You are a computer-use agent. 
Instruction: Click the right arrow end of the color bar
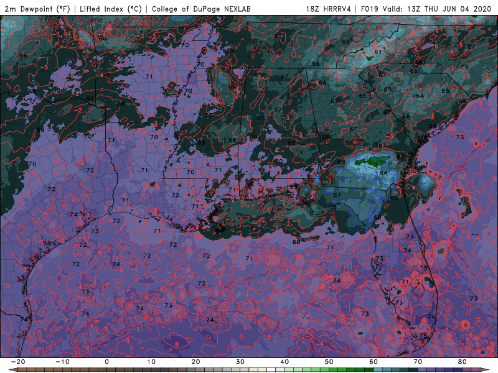click(485, 369)
